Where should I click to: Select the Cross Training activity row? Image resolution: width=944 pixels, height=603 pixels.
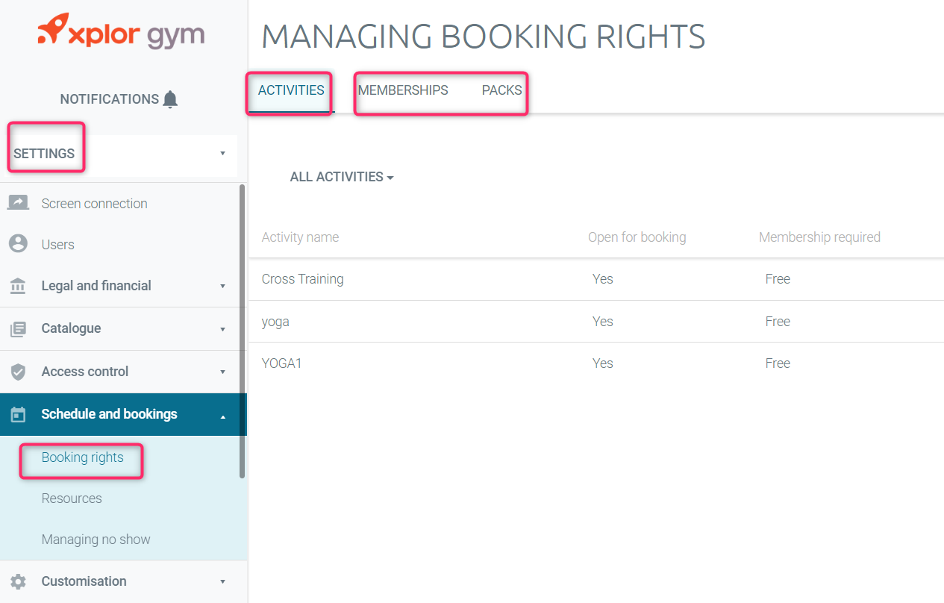(596, 279)
